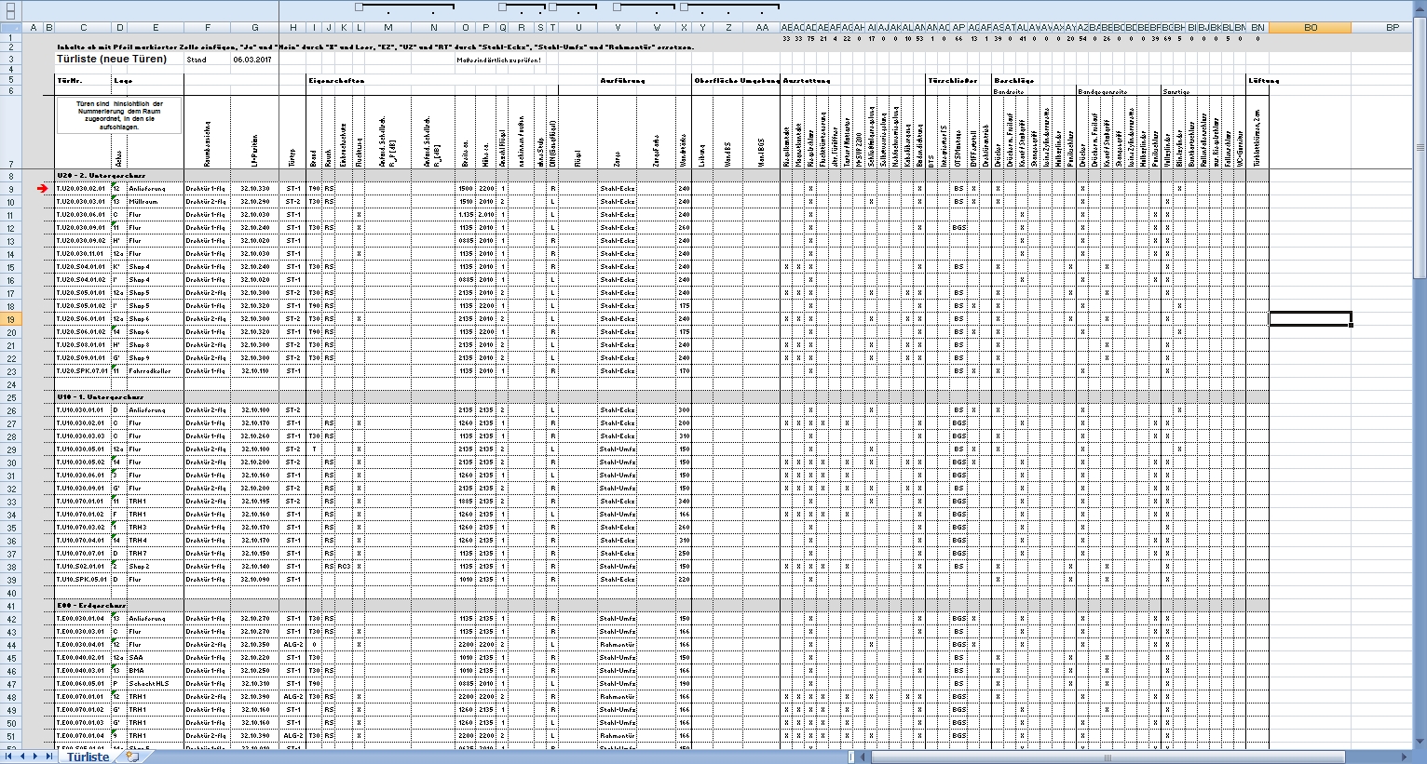Screen dimensions: 1427x764
Task: Click the first-sheet navigation arrow
Action: (9, 757)
